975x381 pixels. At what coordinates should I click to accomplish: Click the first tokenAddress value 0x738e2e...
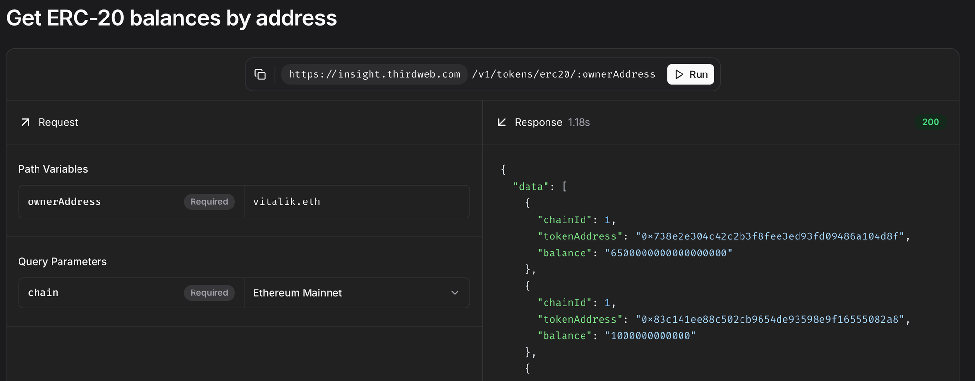click(x=770, y=236)
